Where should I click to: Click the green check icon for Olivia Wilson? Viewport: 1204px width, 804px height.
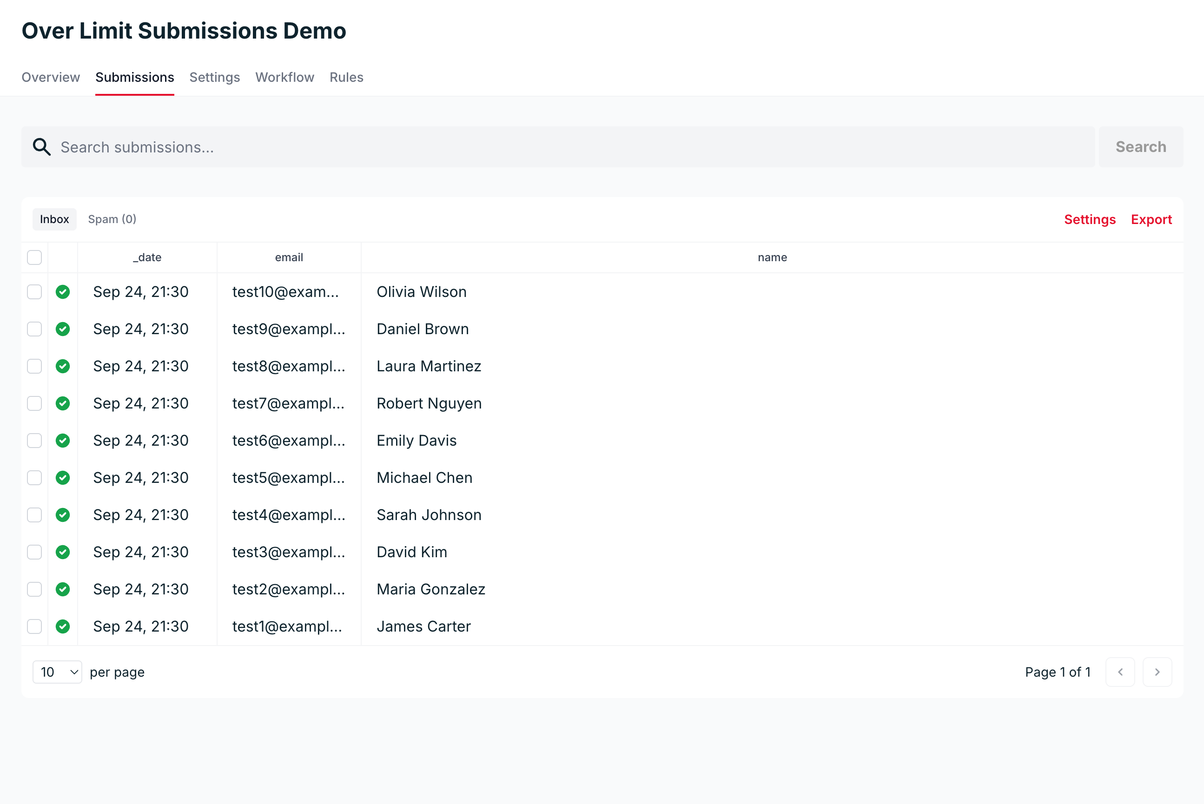[63, 292]
